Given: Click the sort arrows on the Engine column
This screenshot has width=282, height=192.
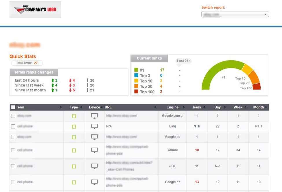Looking at the screenshot, I should (184, 107).
